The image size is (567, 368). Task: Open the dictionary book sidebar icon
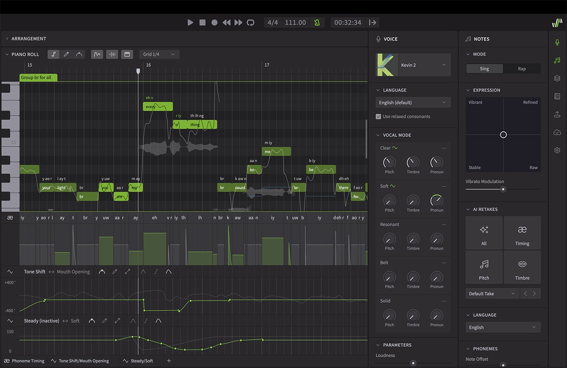point(557,96)
